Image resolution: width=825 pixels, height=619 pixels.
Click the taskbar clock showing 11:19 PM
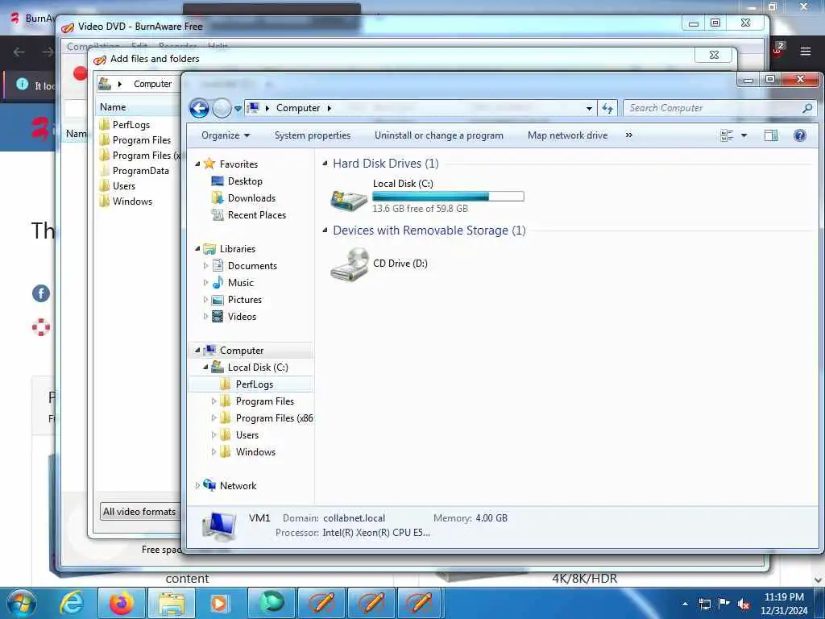(x=784, y=603)
